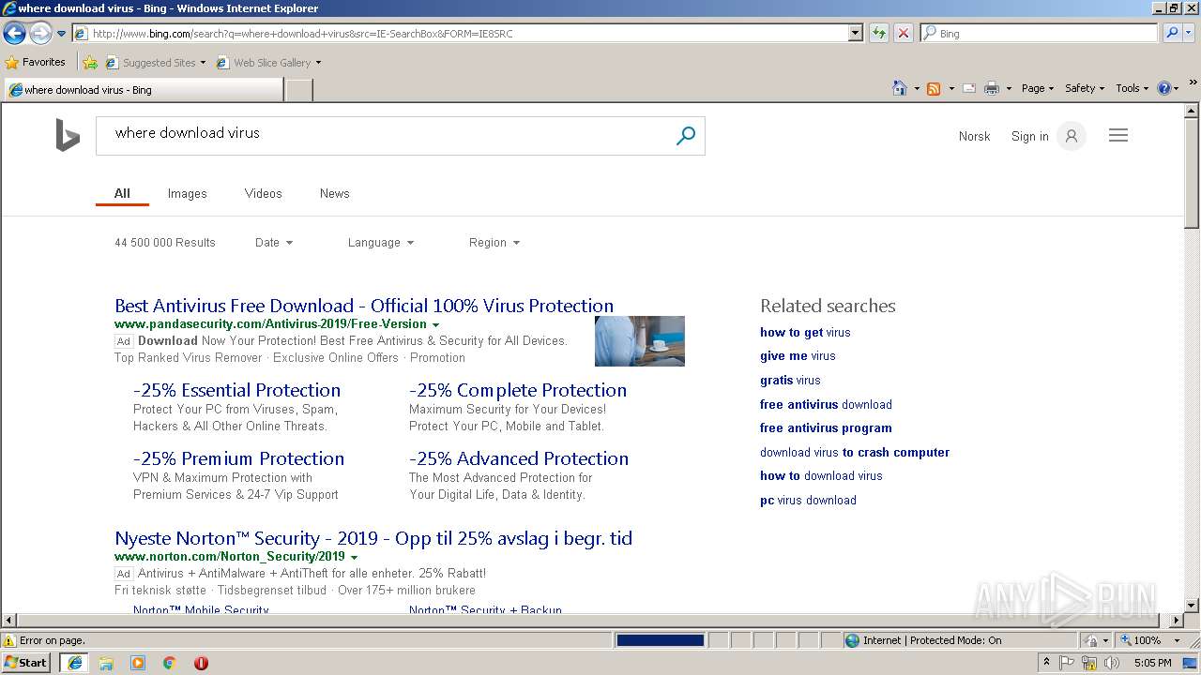
Task: Open a new blank tab
Action: click(298, 90)
